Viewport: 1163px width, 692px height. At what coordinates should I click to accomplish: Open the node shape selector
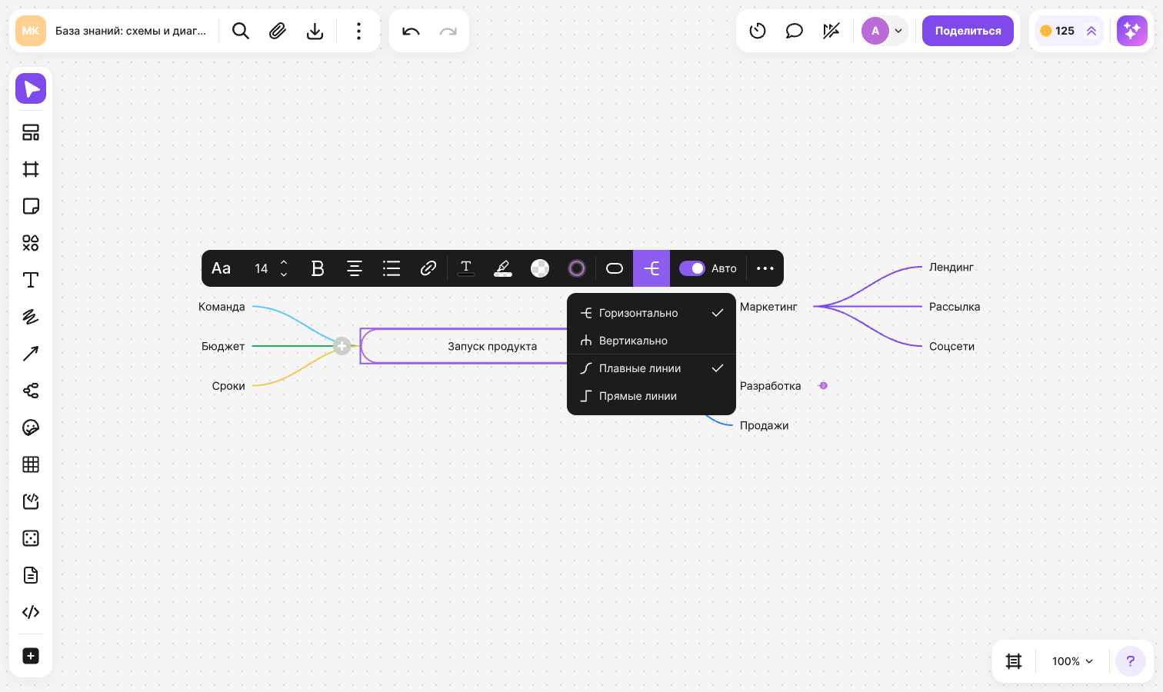615,268
